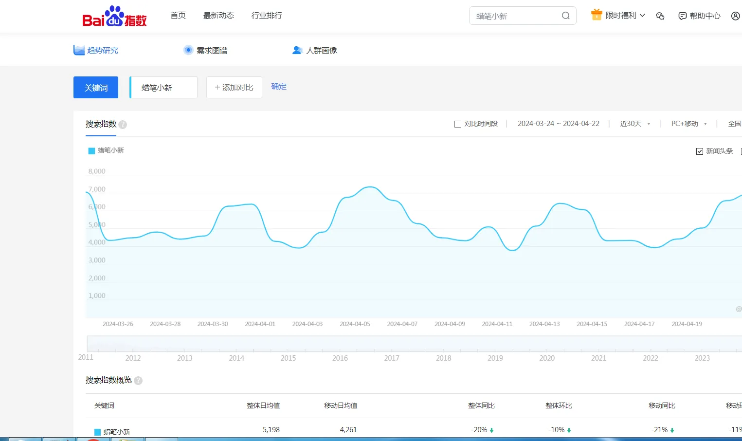Screen dimensions: 742x441
Task: Open the 帮助中心 link
Action: tap(699, 16)
